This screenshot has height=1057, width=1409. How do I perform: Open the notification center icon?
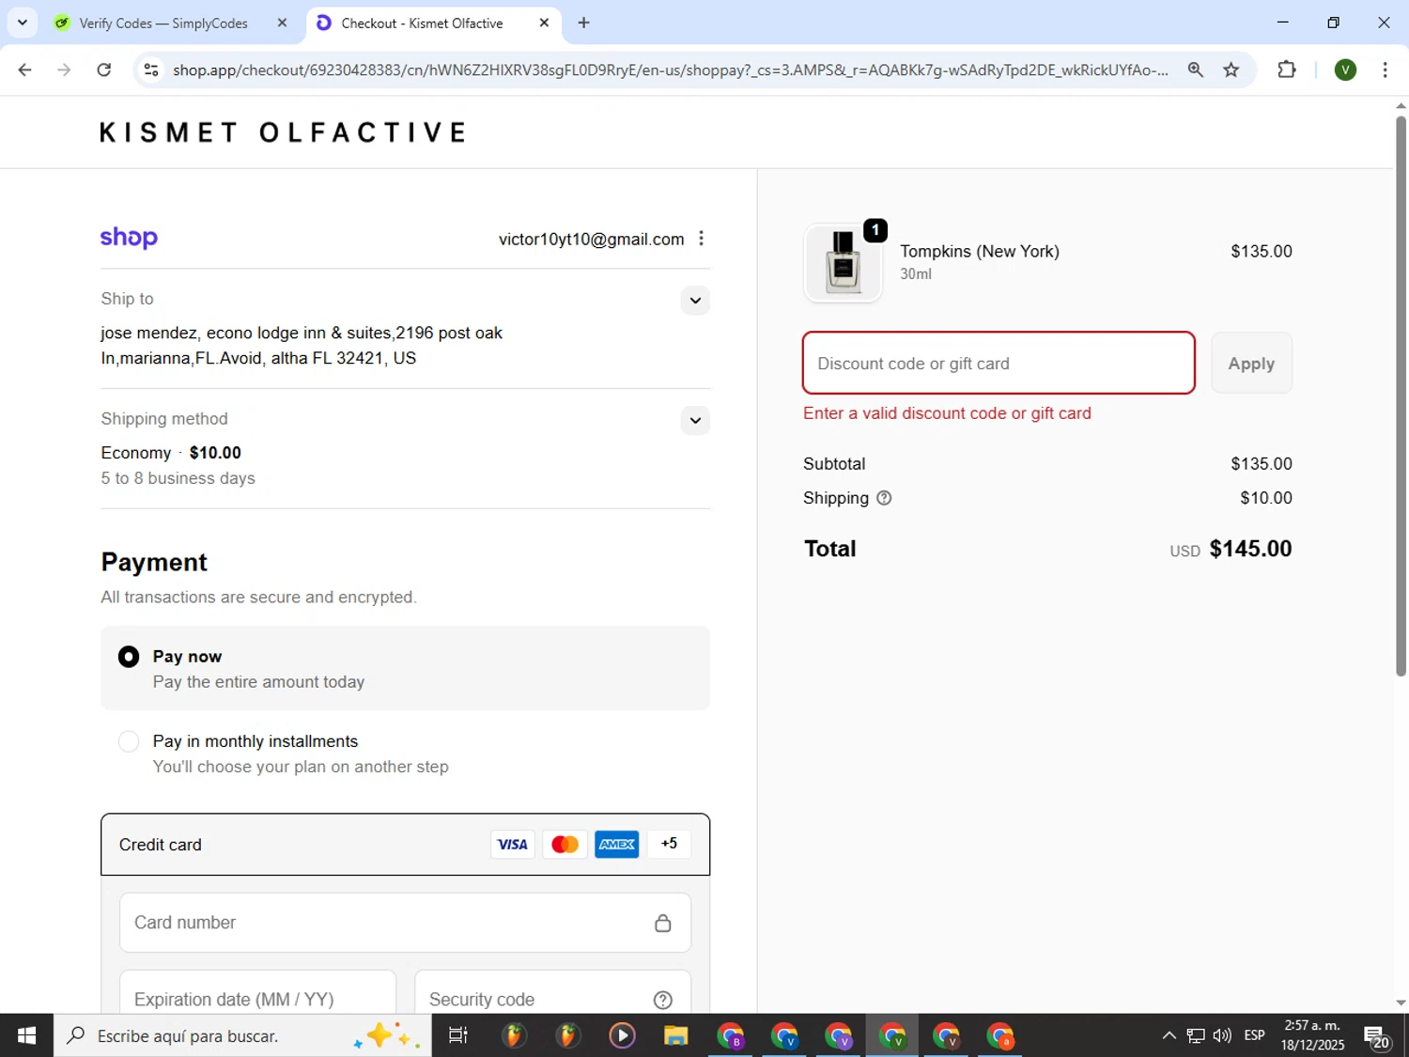(x=1377, y=1035)
